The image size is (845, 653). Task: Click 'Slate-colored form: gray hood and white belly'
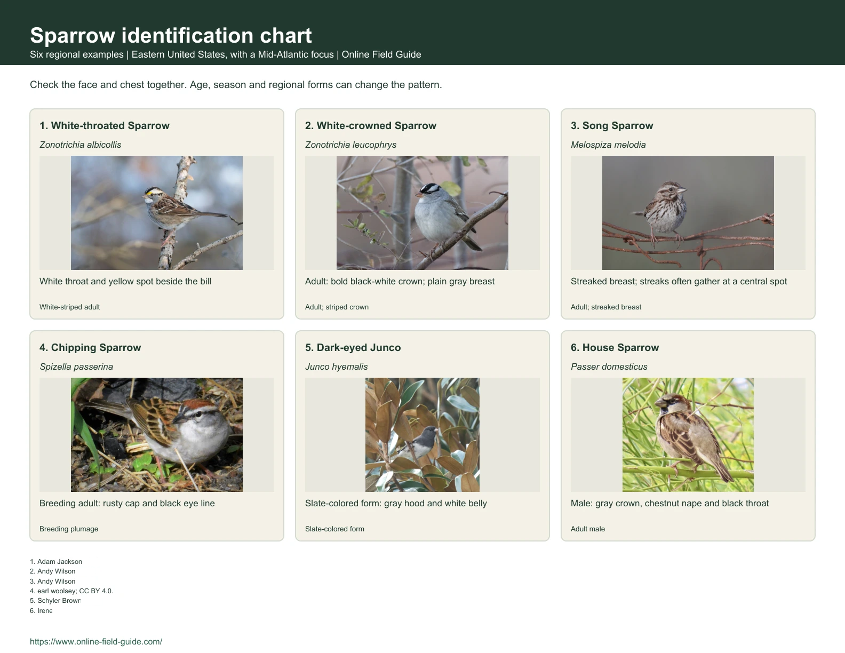click(x=396, y=503)
